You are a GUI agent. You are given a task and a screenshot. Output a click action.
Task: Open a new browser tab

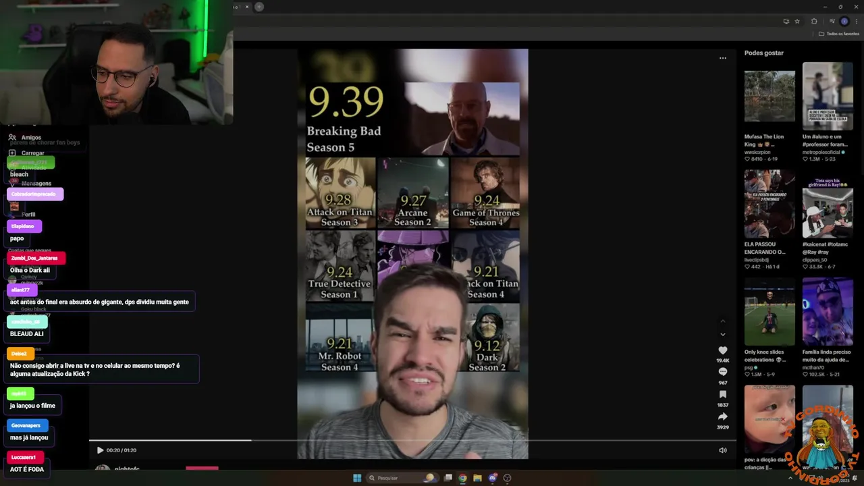pos(259,7)
